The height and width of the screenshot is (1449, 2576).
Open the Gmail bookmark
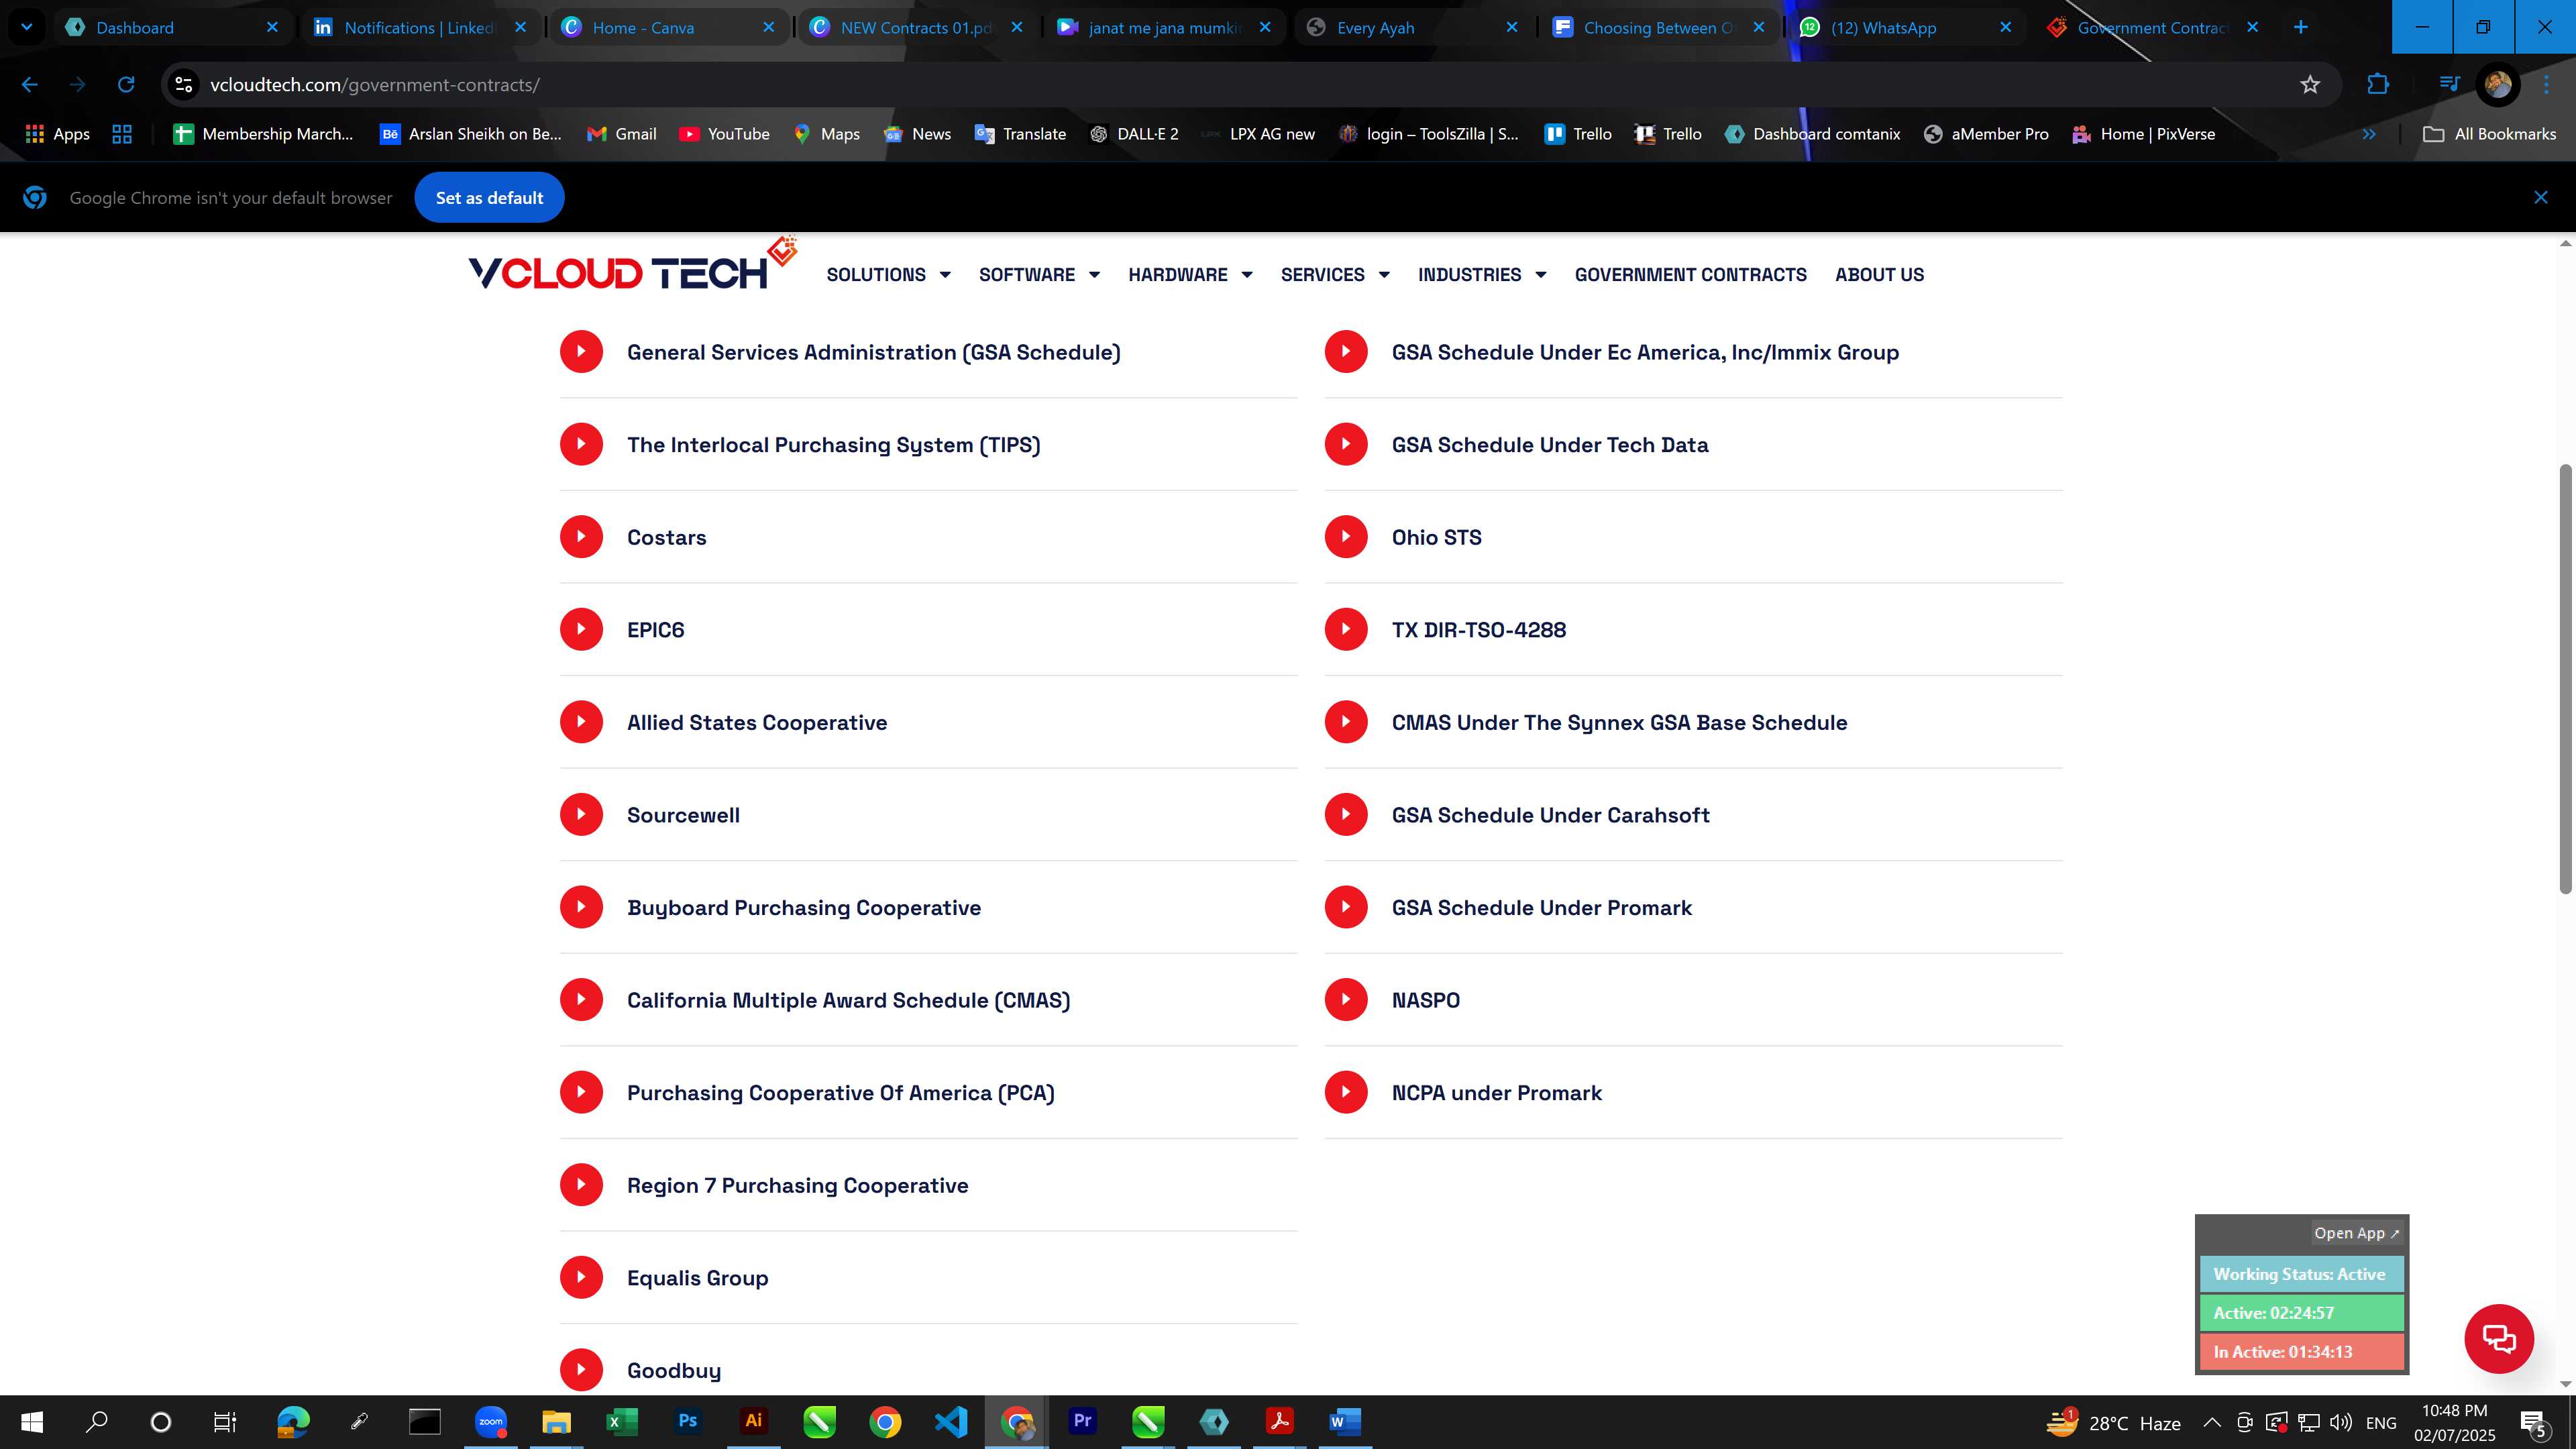coord(621,134)
